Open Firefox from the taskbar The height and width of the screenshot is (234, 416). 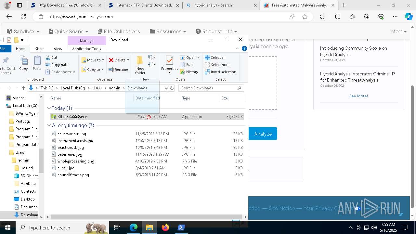pos(165,227)
